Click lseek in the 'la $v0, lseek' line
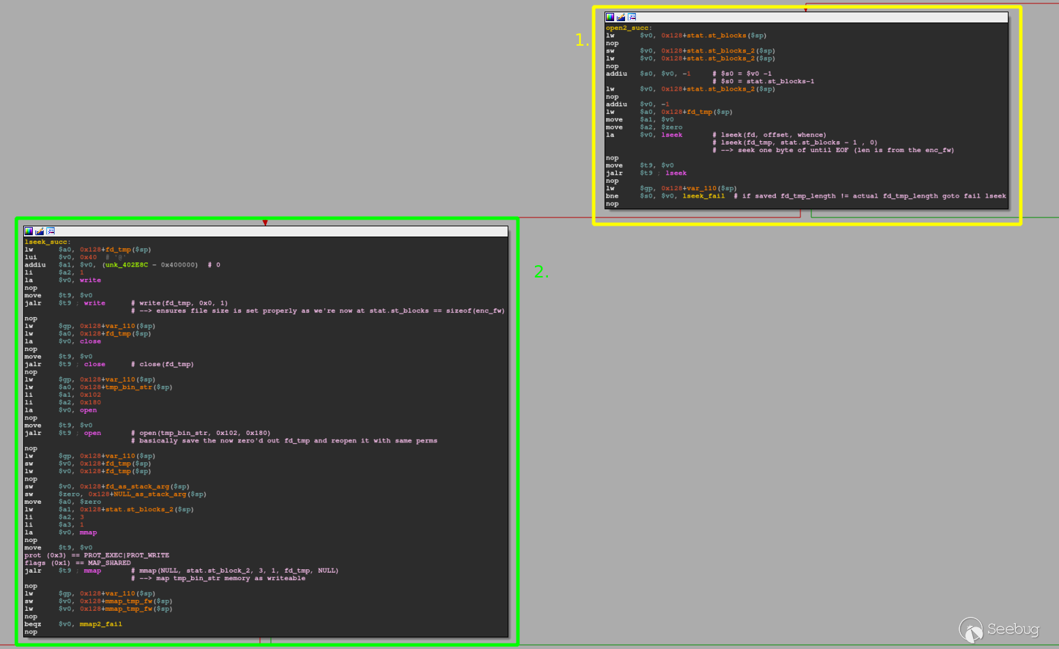This screenshot has height=649, width=1059. click(671, 135)
